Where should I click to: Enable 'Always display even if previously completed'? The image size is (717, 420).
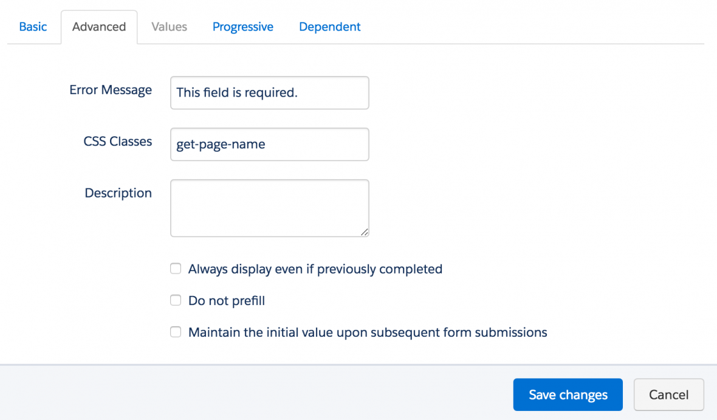coord(175,268)
